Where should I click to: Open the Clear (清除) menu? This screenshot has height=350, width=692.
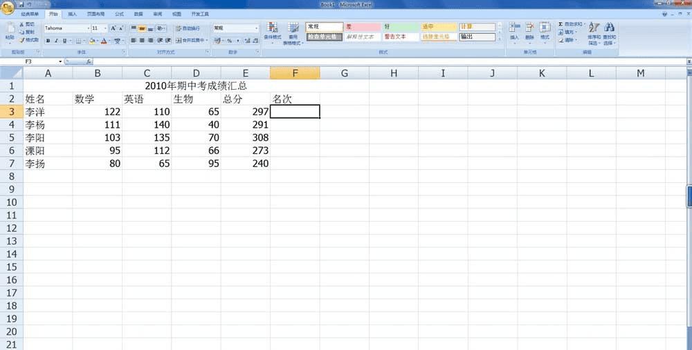click(x=568, y=40)
